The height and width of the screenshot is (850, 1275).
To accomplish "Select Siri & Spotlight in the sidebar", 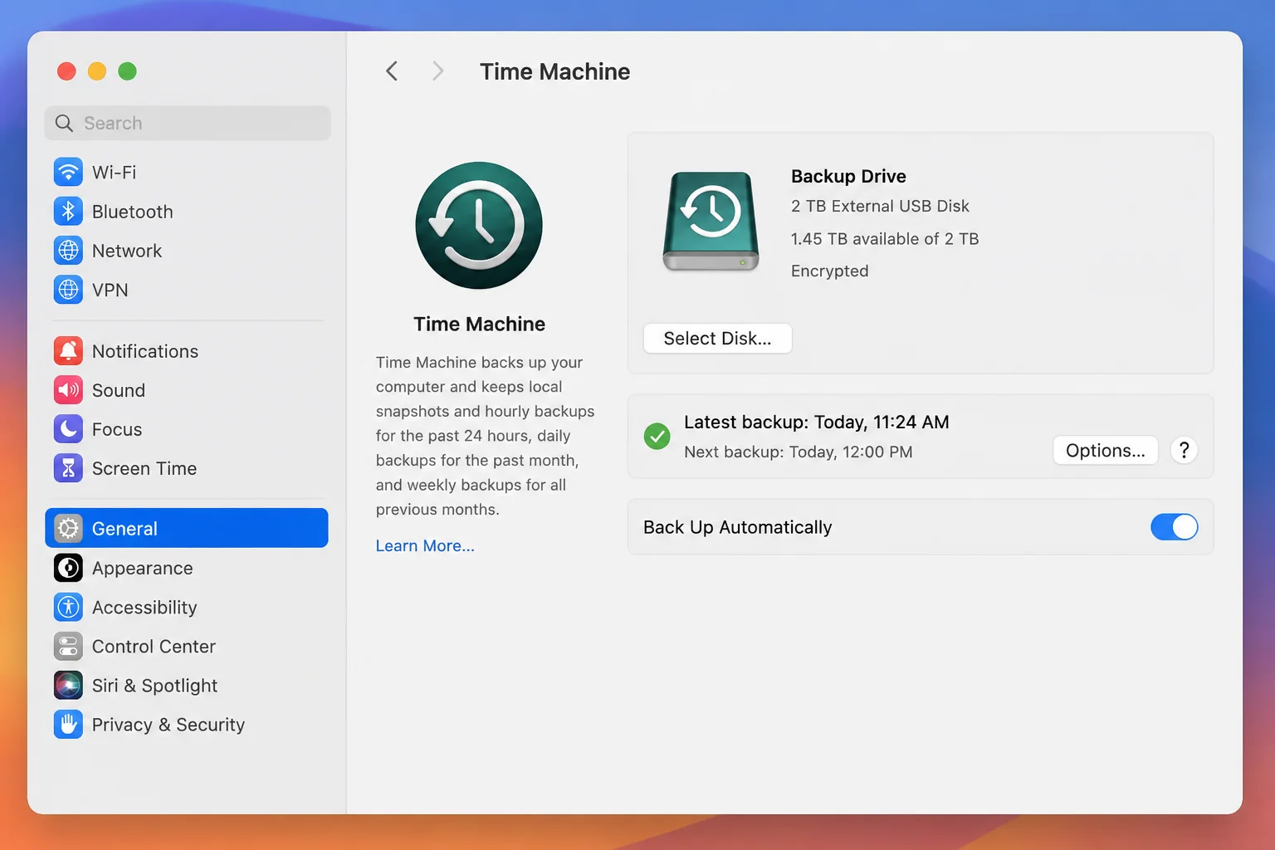I will 187,685.
